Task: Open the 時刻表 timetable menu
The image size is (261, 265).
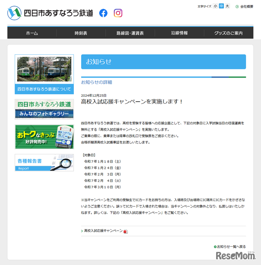Action: [81, 33]
